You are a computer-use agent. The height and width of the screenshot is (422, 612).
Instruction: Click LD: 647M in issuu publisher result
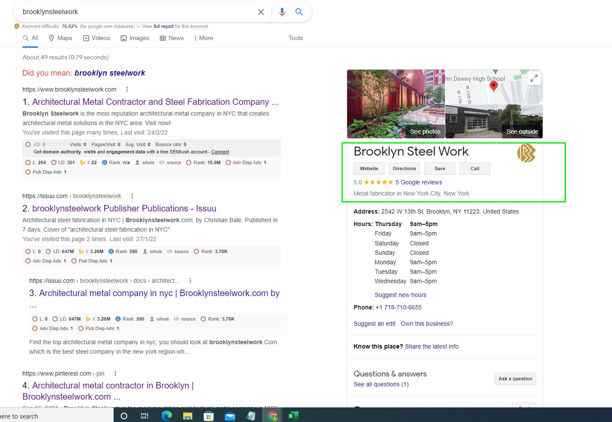click(x=60, y=251)
